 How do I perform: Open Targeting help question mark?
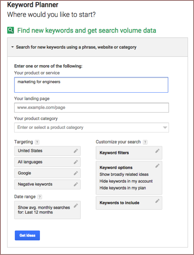37,142
